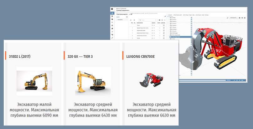This screenshot has width=253, height=129.
Task: Clear the search field with its X icon
Action: (x=156, y=20)
